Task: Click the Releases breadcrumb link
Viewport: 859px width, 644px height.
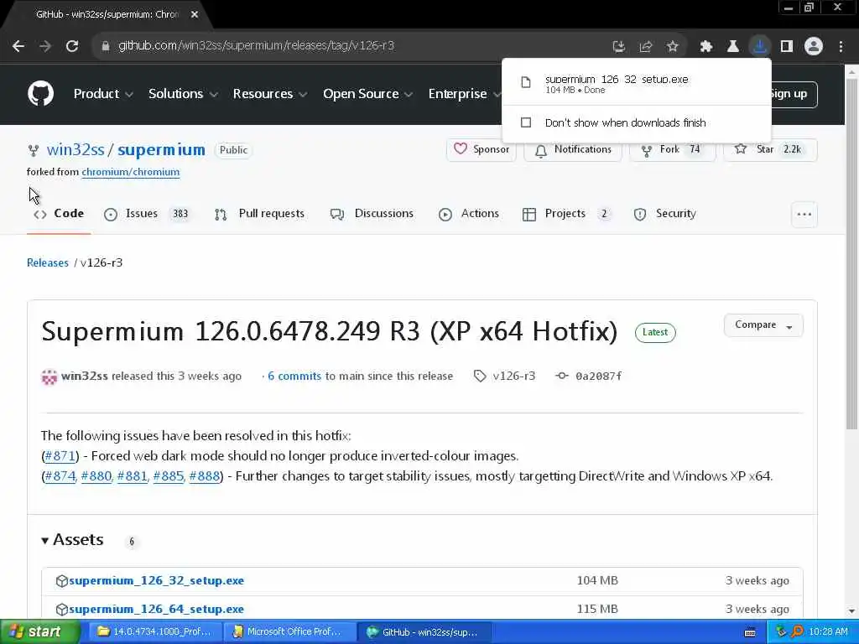Action: [48, 262]
